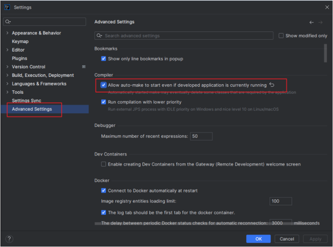Close the Settings dialog
The width and height of the screenshot is (333, 247).
327,7
